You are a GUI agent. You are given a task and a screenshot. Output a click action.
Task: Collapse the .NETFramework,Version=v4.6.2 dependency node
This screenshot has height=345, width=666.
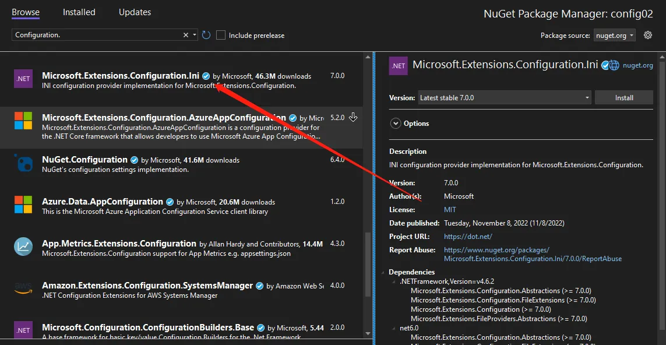pyautogui.click(x=394, y=281)
